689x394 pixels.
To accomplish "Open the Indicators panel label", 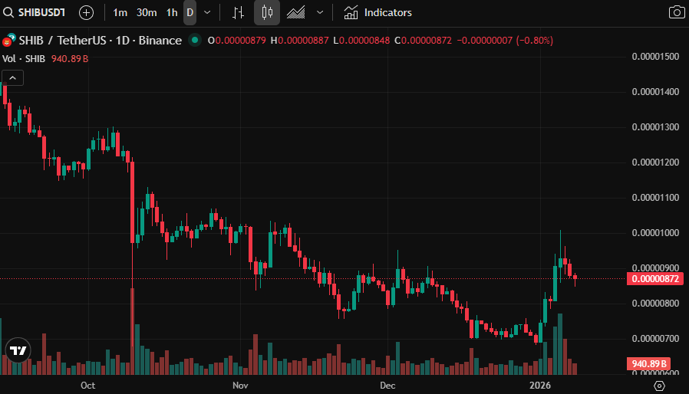I will [387, 12].
